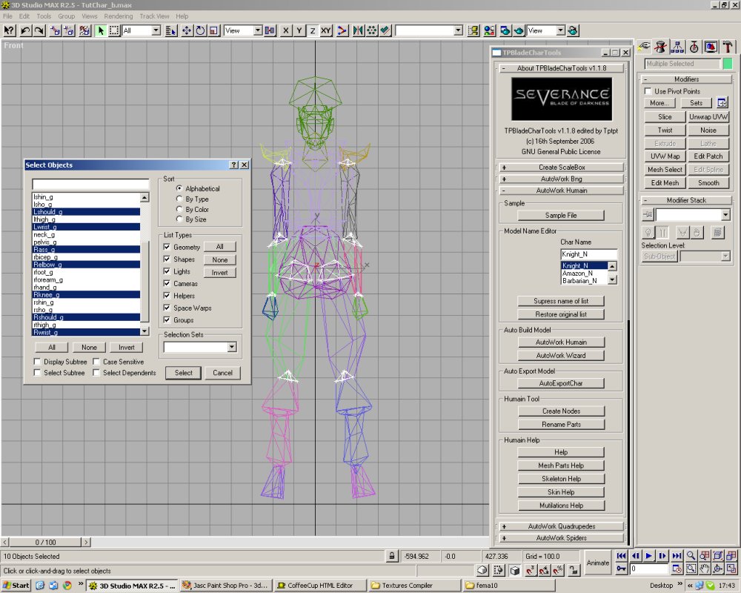Open the Track View menu

tap(154, 16)
